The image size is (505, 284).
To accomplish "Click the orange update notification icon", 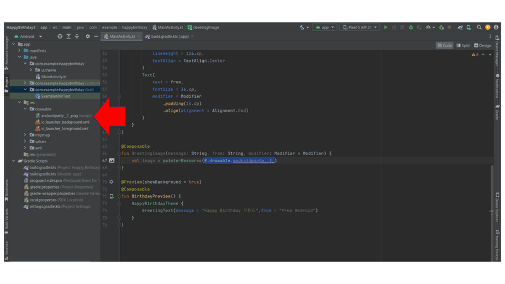I will point(488,27).
